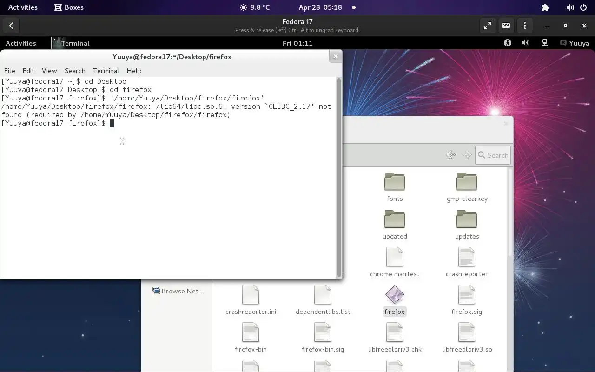Select the crashreporter.ini file
595x372 pixels.
(x=251, y=300)
